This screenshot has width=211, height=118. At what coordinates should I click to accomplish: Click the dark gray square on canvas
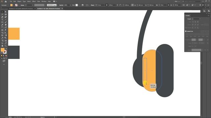(14, 52)
